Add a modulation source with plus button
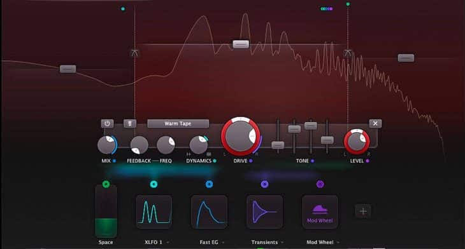 (363, 212)
